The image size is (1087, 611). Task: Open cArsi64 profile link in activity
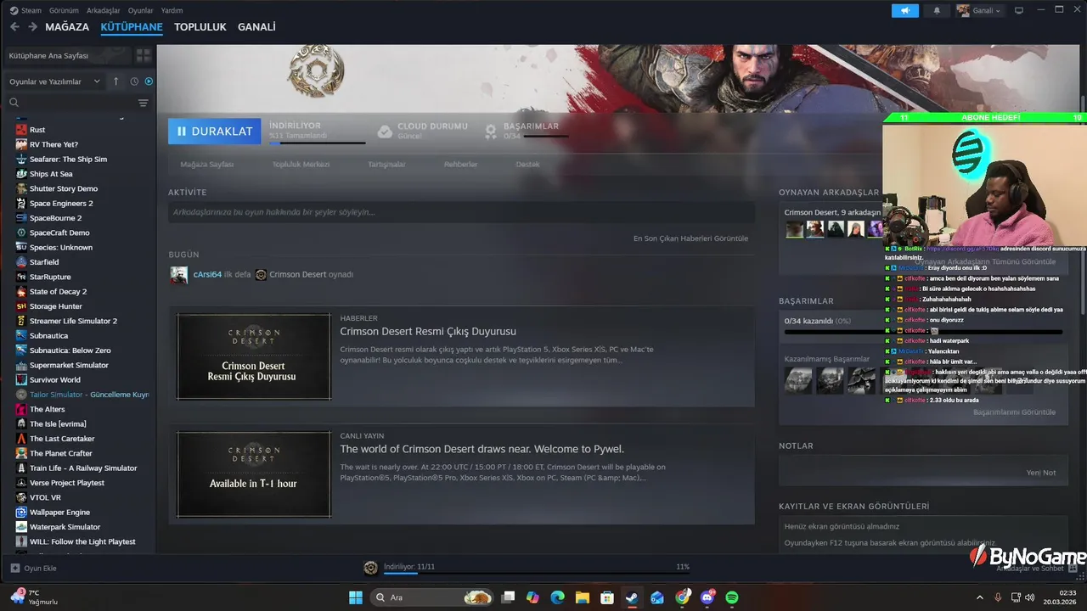click(207, 274)
